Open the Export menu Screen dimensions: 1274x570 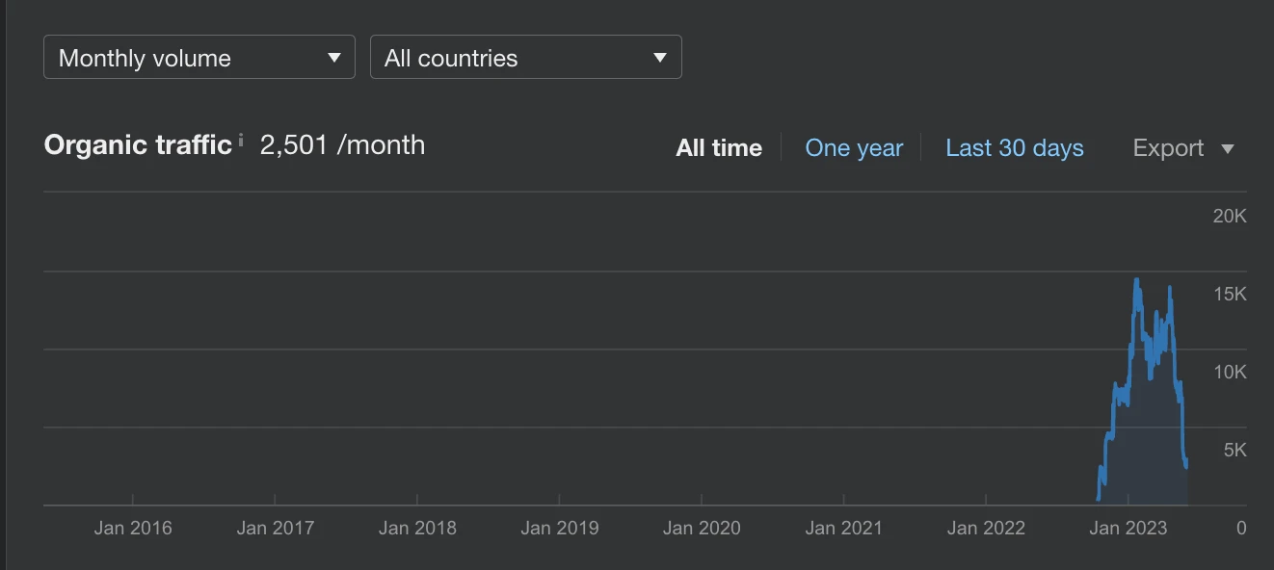[1183, 147]
